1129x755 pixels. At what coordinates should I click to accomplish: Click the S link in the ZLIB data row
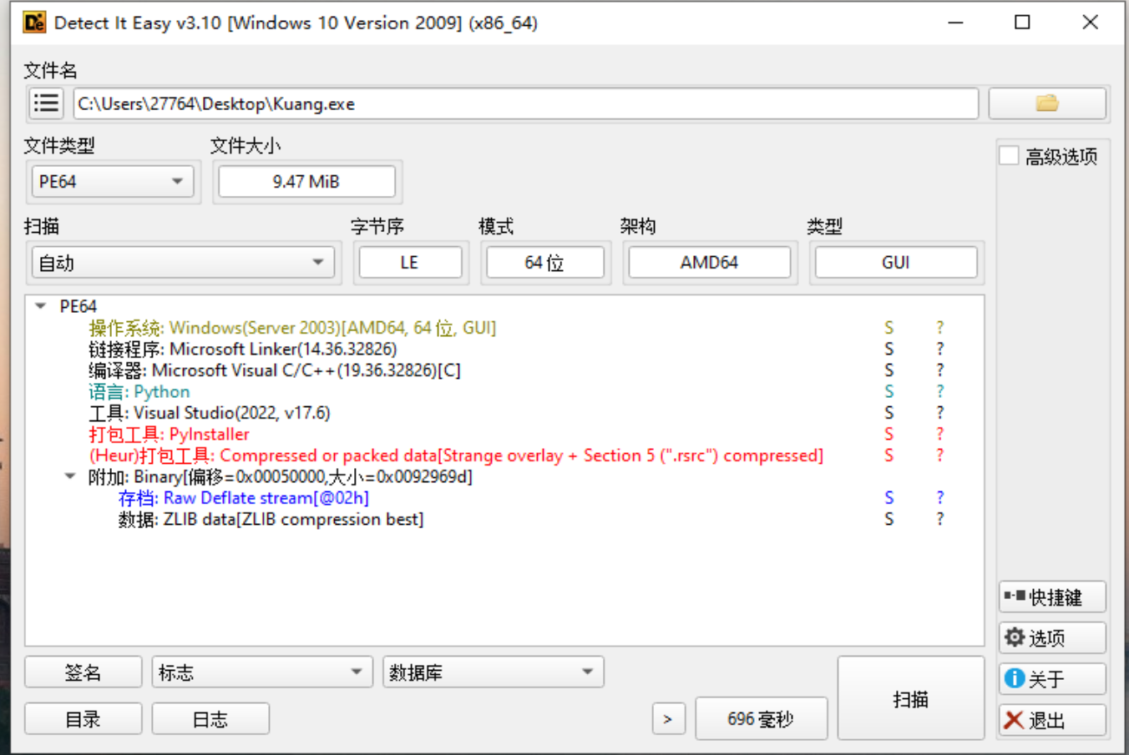tap(889, 519)
